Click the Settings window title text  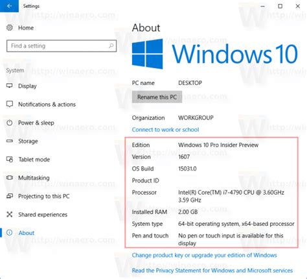pos(31,6)
